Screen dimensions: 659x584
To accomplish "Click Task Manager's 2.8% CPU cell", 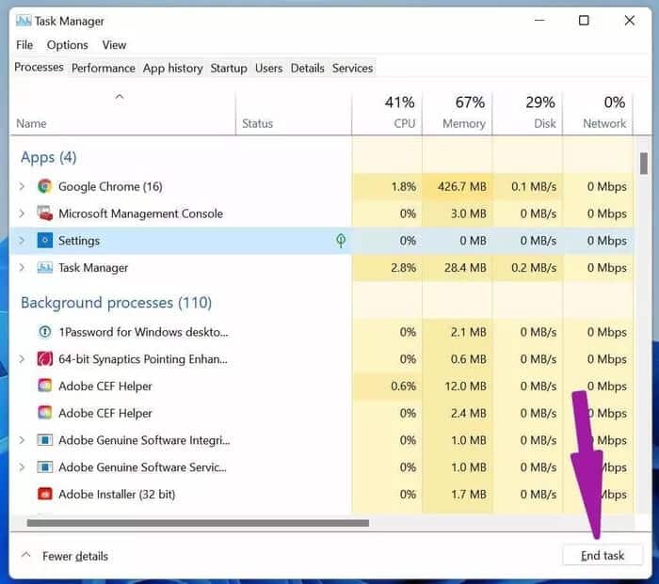I will point(387,268).
